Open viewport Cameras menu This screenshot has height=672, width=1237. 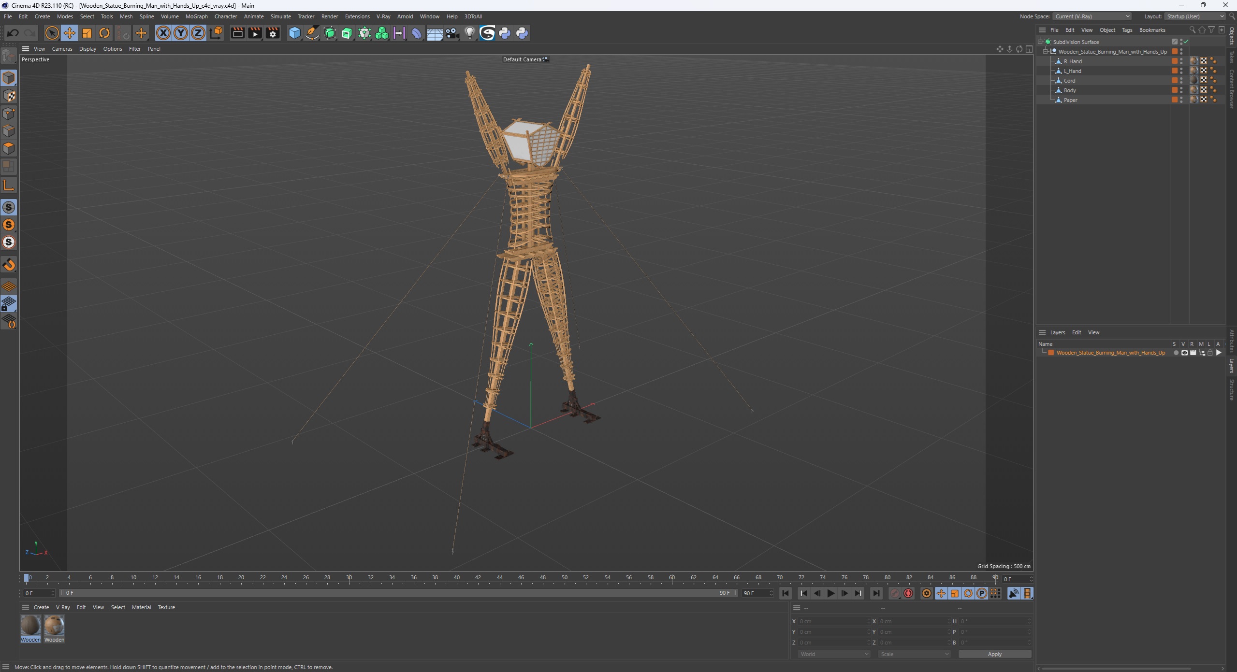point(62,49)
